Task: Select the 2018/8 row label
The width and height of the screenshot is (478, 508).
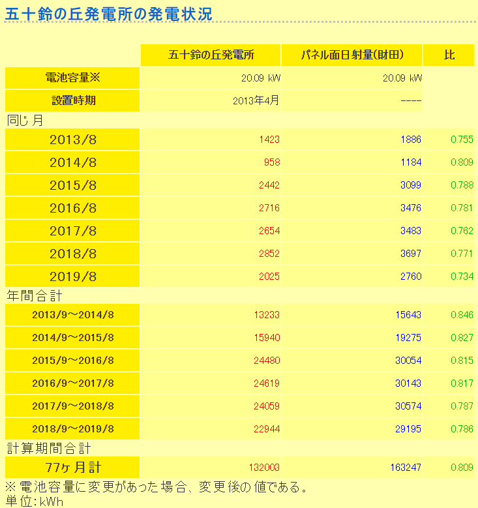Action: [72, 254]
